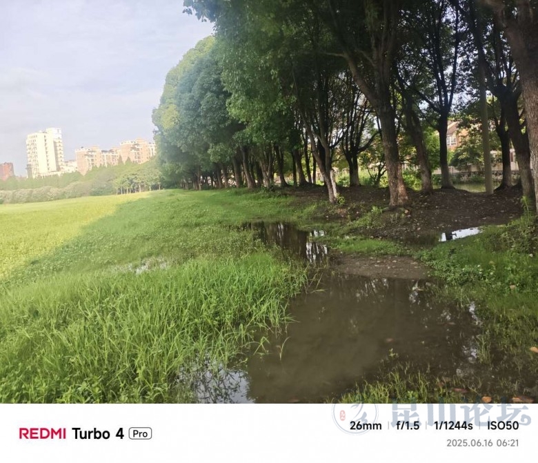538x463 pixels.
Task: Click the 2025.06.16 06:21 timestamp
Action: 482,443
